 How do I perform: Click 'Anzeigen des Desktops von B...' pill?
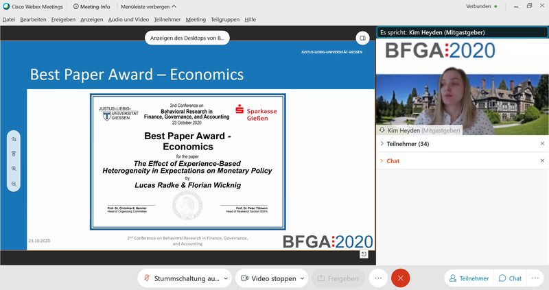pos(187,38)
